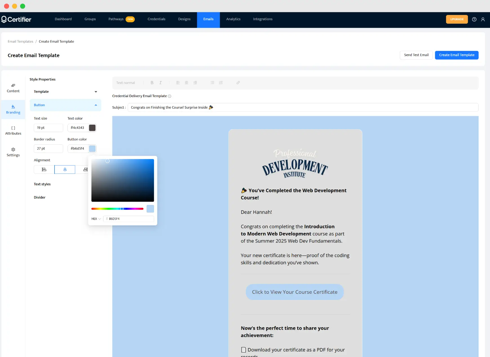Center text in editor toolbar
Viewport: 490px width, 357px height.
click(186, 83)
